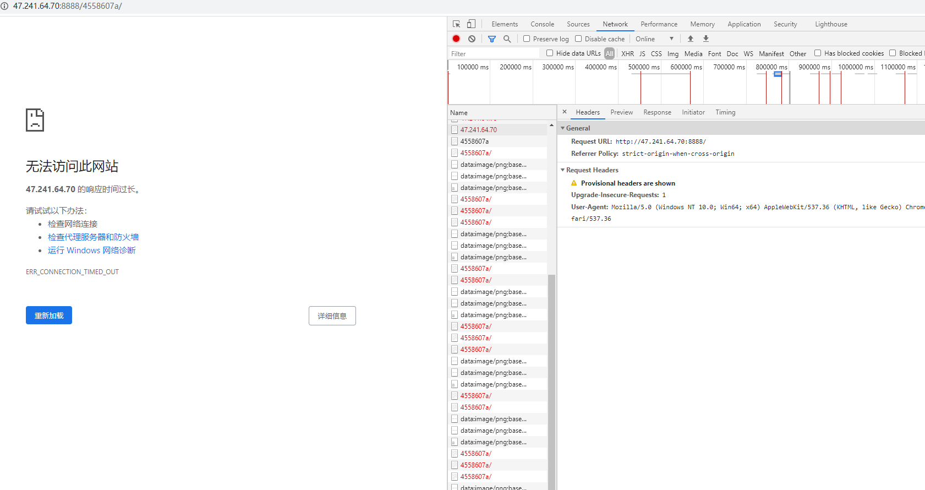
Task: Filter requests by Font
Action: click(715, 53)
